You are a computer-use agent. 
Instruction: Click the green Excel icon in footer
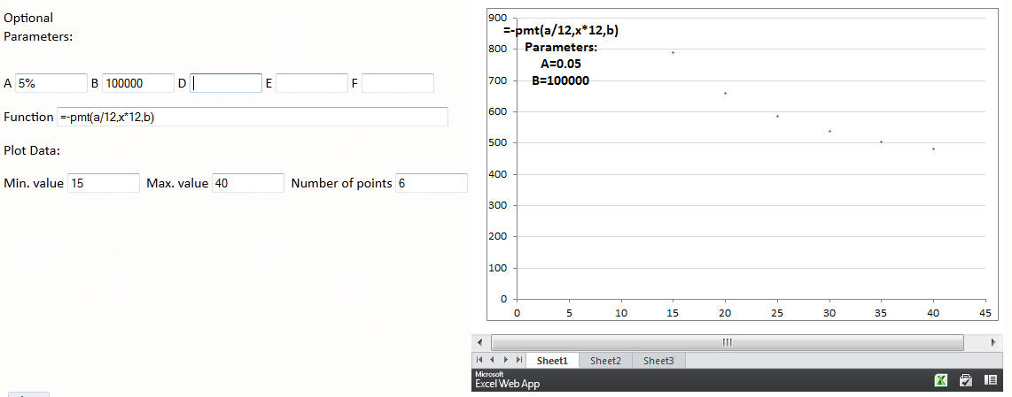point(941,380)
